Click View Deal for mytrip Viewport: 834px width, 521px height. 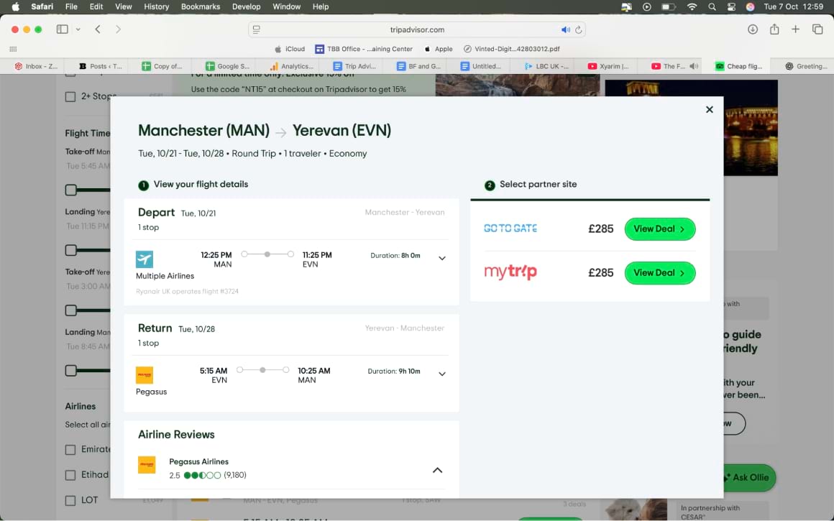(x=659, y=273)
